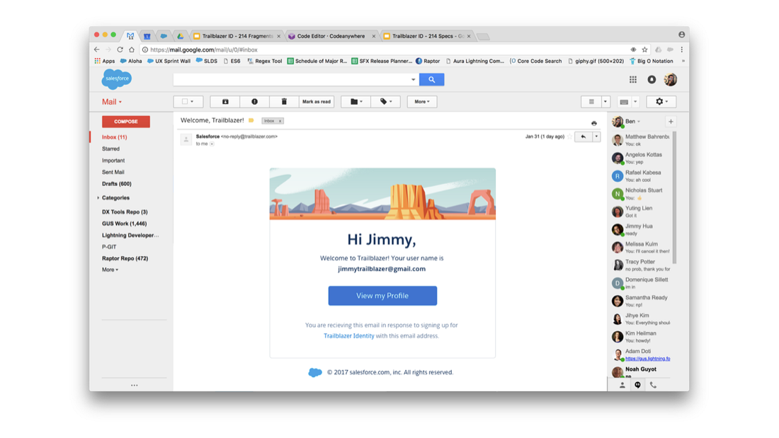
Task: Print the email using the printer icon
Action: pyautogui.click(x=594, y=123)
